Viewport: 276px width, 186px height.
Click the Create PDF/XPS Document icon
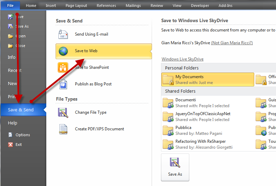coord(63,129)
